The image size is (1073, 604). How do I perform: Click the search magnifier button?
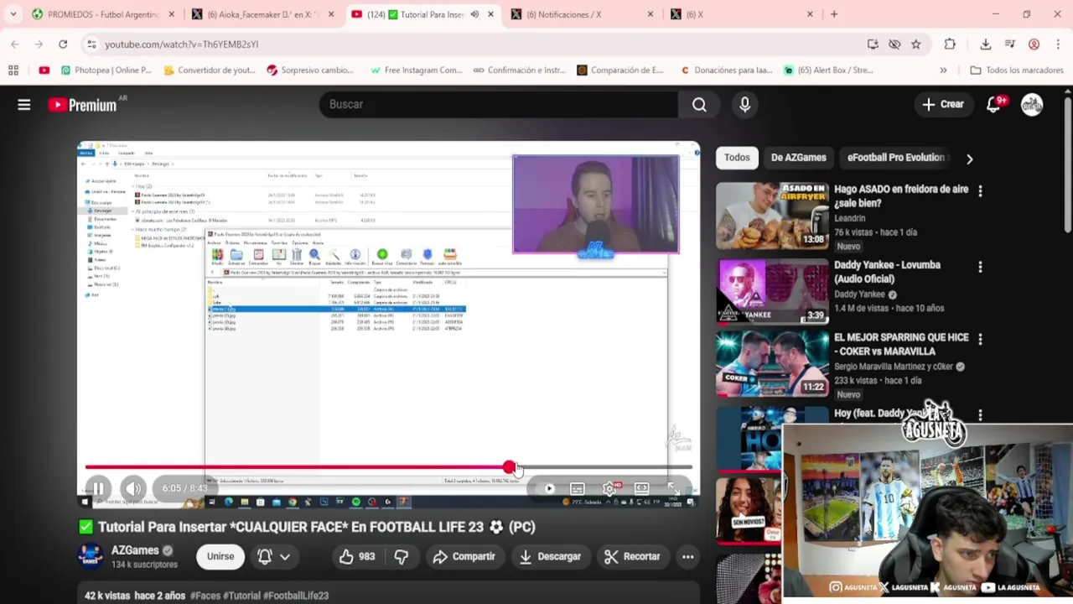point(699,104)
